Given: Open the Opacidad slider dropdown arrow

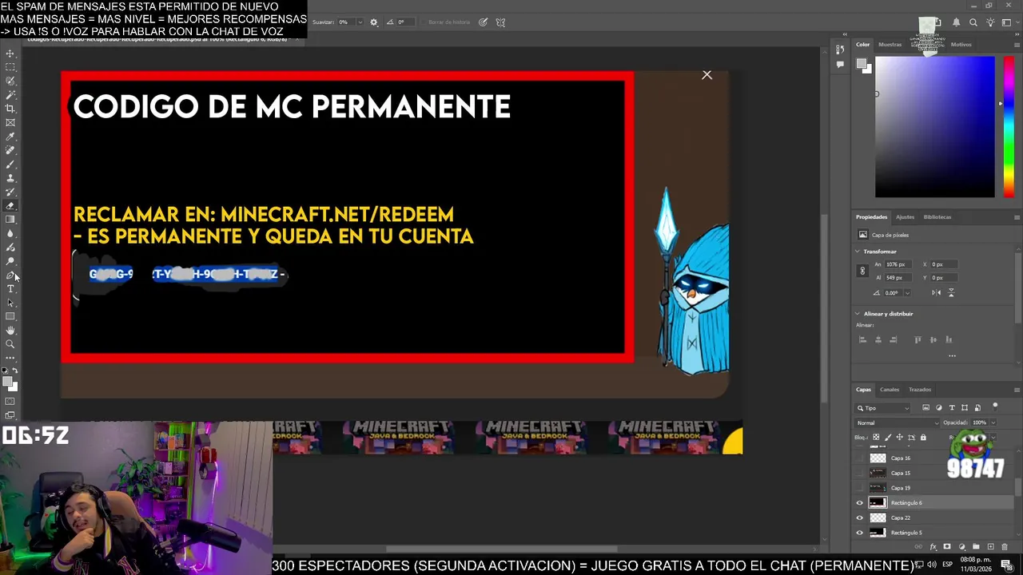Looking at the screenshot, I should (x=993, y=422).
